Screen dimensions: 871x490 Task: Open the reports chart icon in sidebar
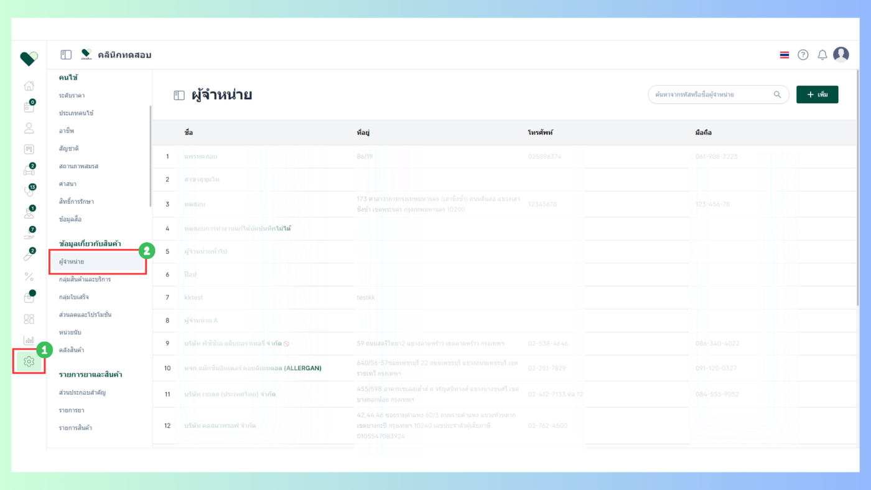[29, 340]
